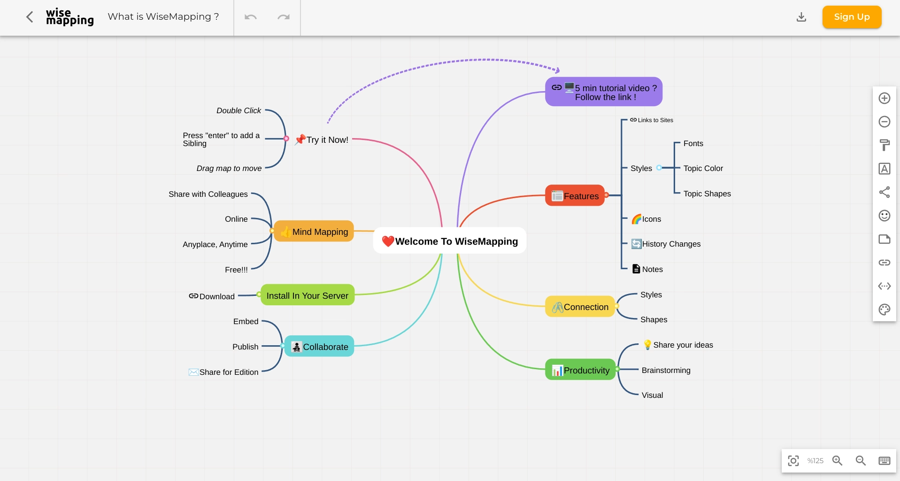
Task: Open the theme palette icon
Action: coord(885,310)
